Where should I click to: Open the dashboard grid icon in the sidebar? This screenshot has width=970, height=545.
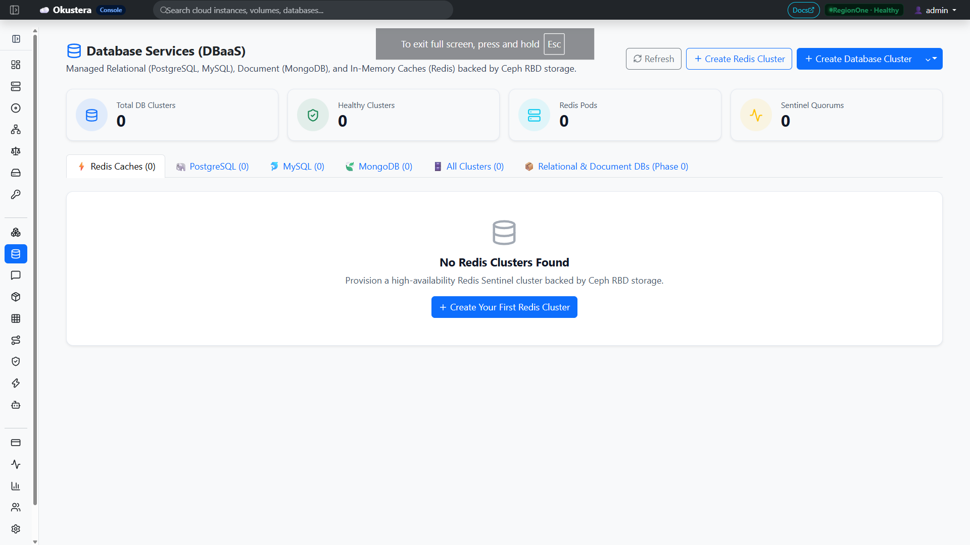tap(16, 65)
